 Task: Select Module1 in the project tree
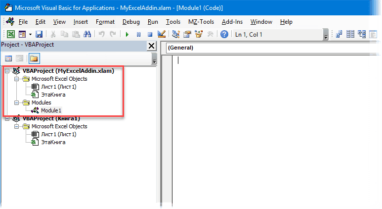51,110
